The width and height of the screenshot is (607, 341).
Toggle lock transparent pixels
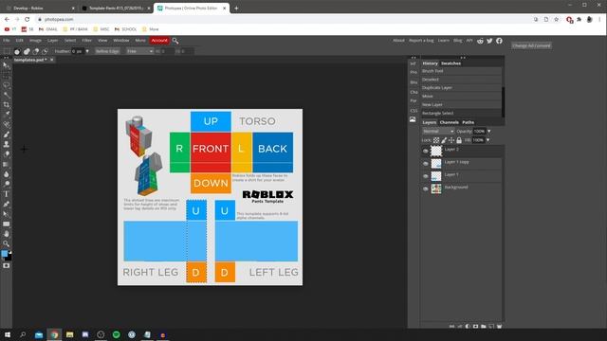(x=436, y=140)
